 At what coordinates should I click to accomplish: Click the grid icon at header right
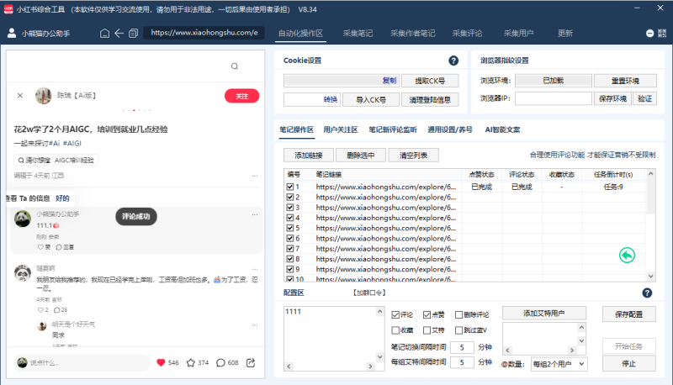click(x=662, y=34)
